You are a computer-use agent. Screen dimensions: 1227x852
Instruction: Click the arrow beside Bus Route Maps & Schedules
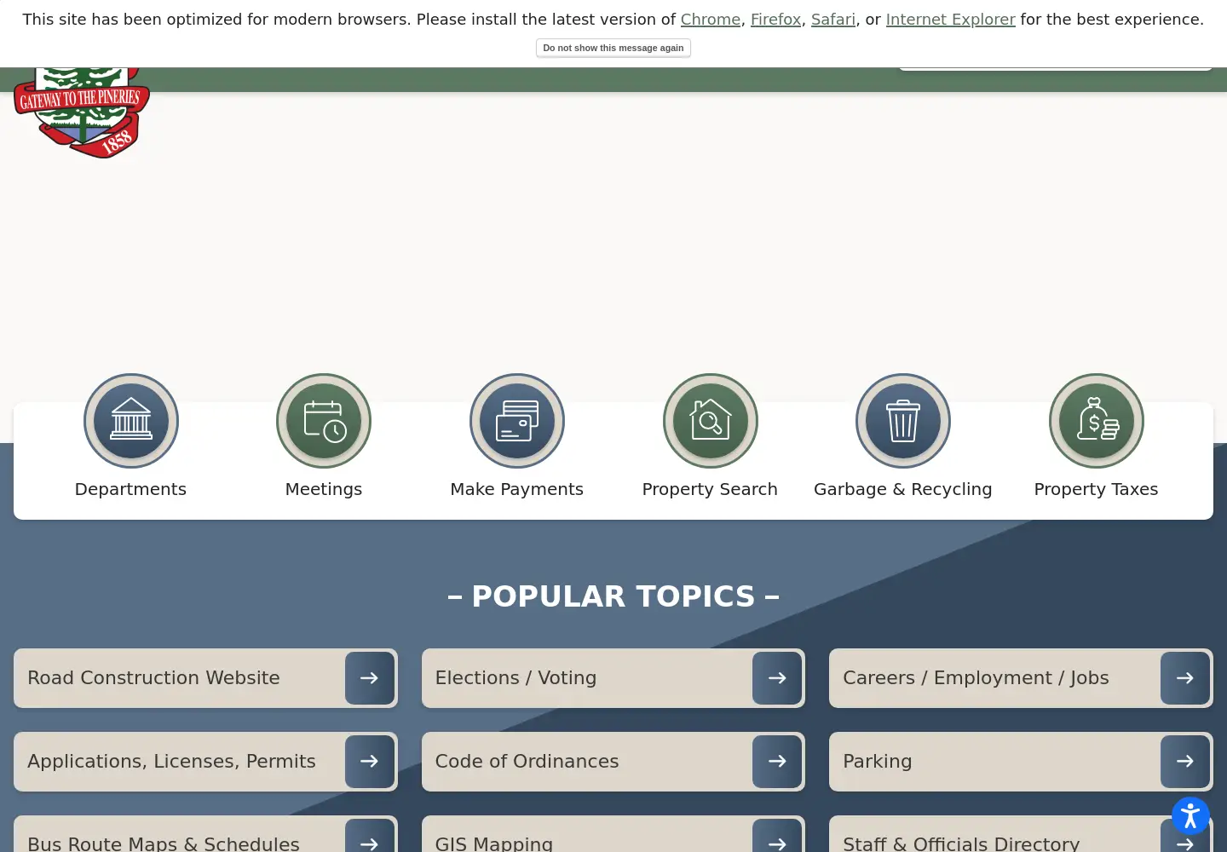pos(369,837)
